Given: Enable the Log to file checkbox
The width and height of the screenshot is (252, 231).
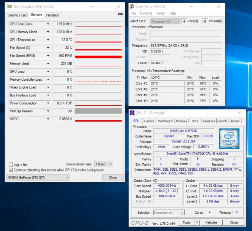Looking at the screenshot, I should click(11, 164).
